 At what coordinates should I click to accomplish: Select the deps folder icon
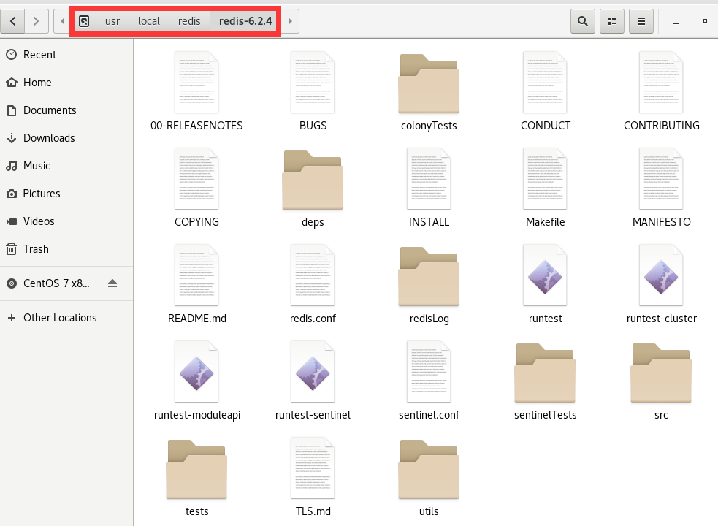(313, 180)
